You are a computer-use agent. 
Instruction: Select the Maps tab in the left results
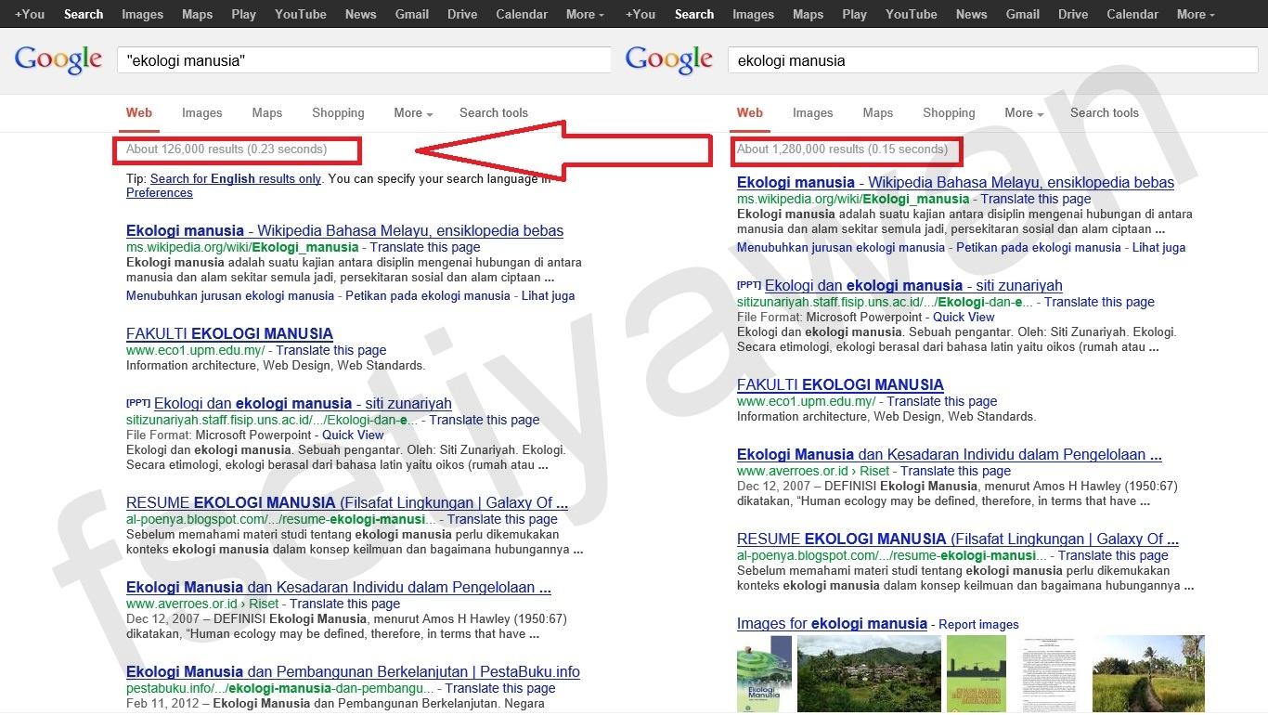click(x=267, y=112)
